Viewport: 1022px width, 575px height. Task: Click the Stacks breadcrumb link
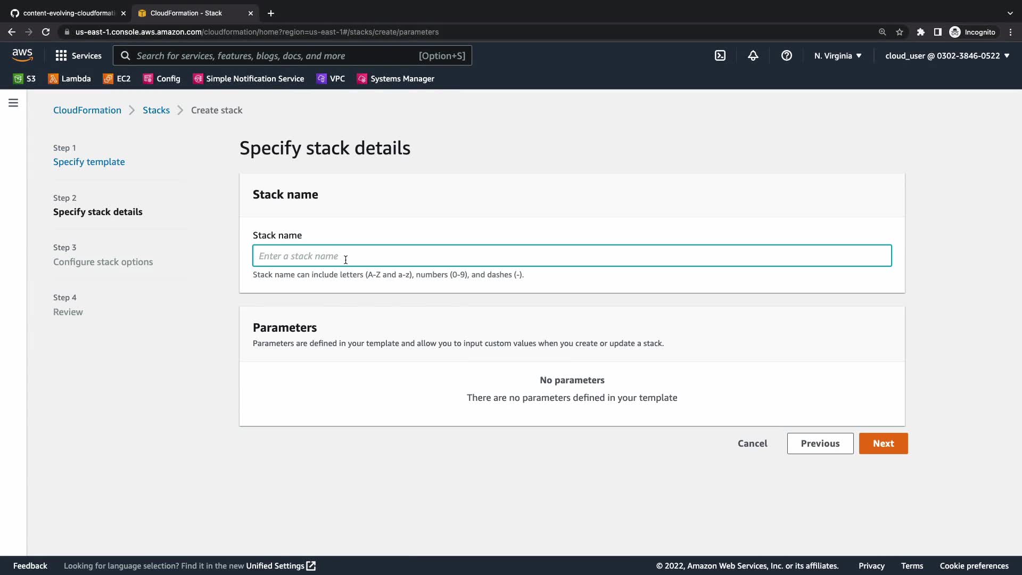coord(156,110)
